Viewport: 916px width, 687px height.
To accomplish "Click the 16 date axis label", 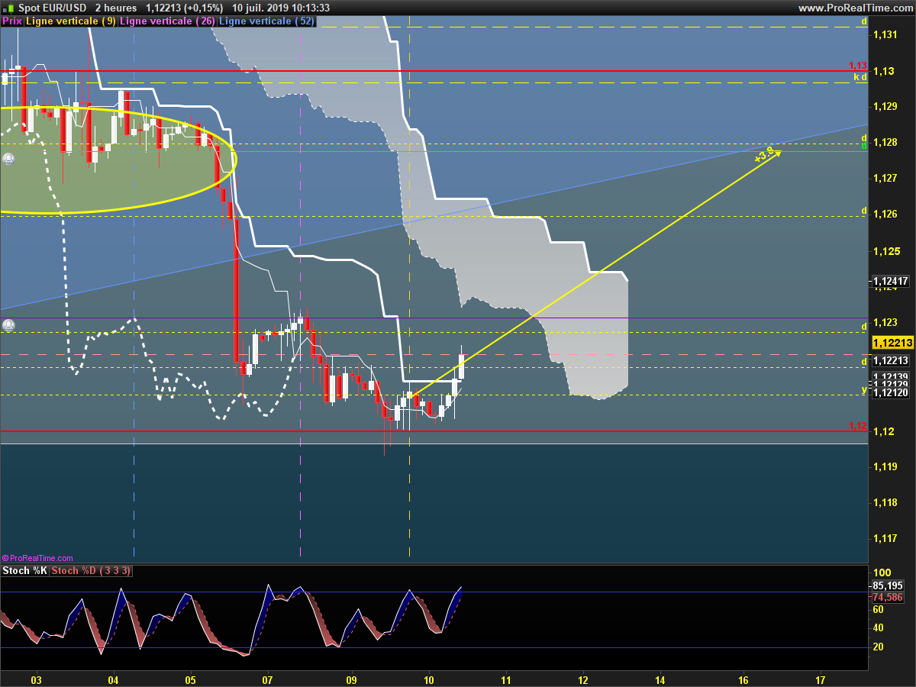I will (744, 679).
